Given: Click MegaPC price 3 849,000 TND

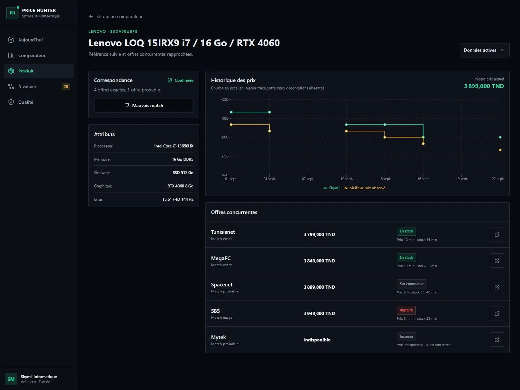Looking at the screenshot, I should 319,261.
